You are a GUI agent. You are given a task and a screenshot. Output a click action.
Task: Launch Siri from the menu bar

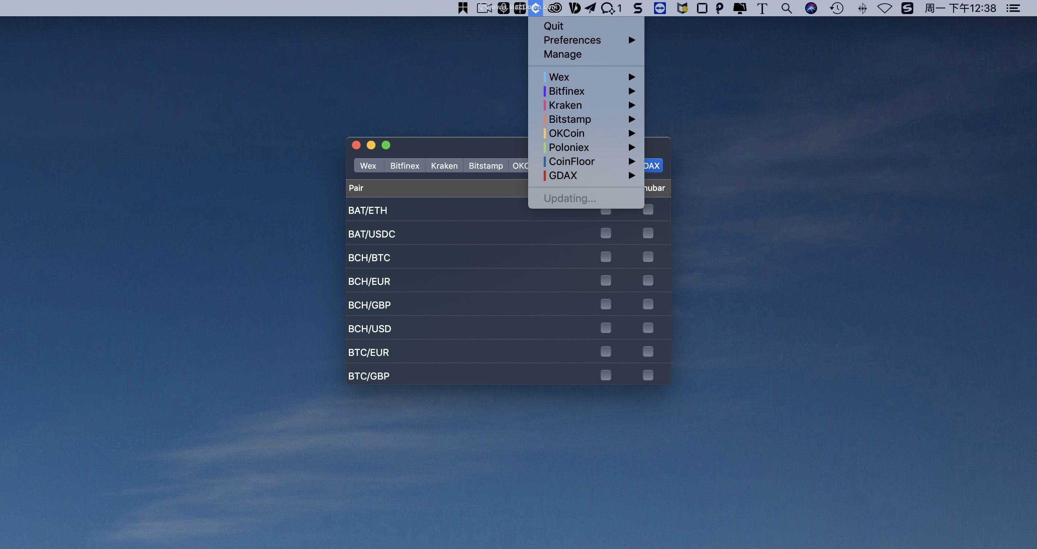click(811, 8)
